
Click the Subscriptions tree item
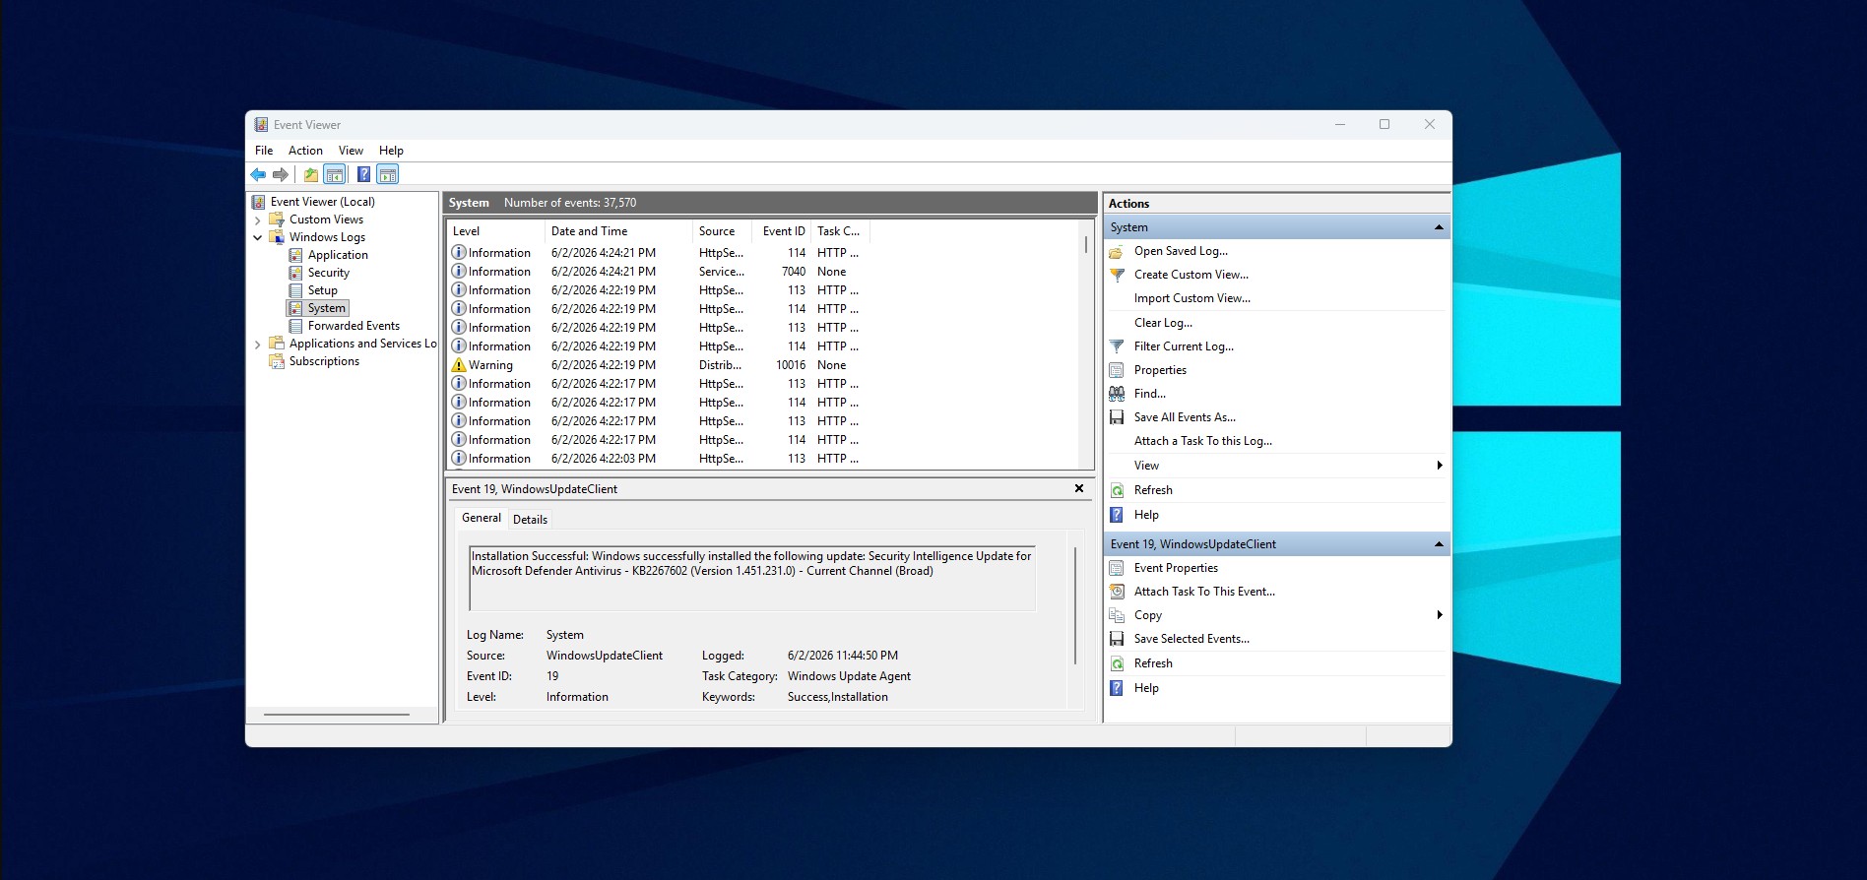(x=324, y=361)
